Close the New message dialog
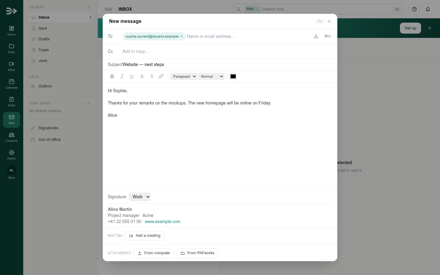 [329, 21]
